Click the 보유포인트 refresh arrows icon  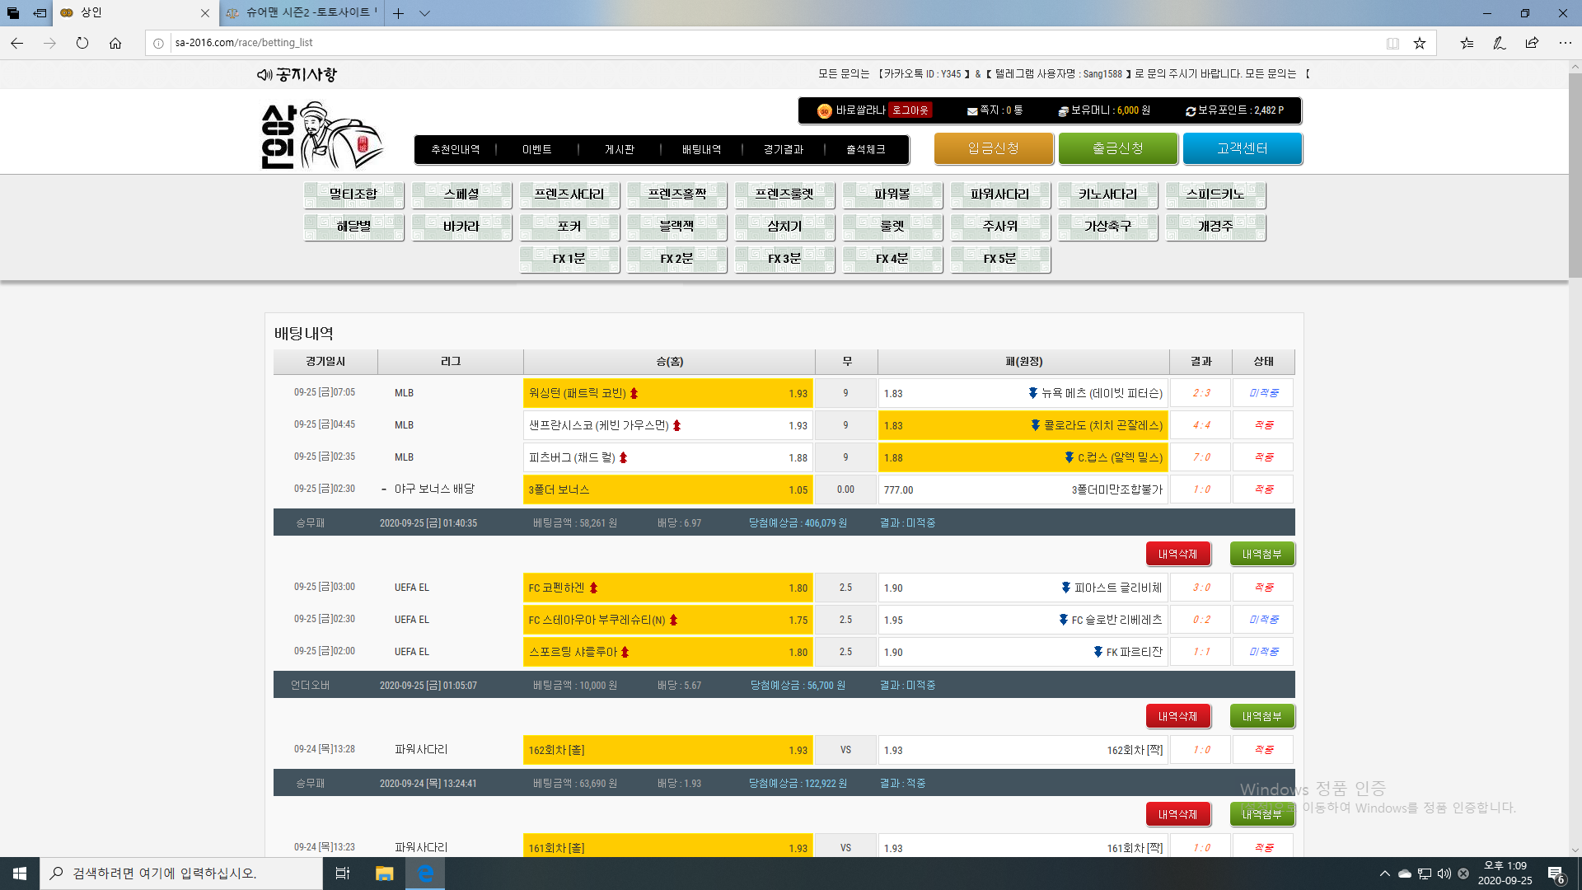click(x=1191, y=111)
